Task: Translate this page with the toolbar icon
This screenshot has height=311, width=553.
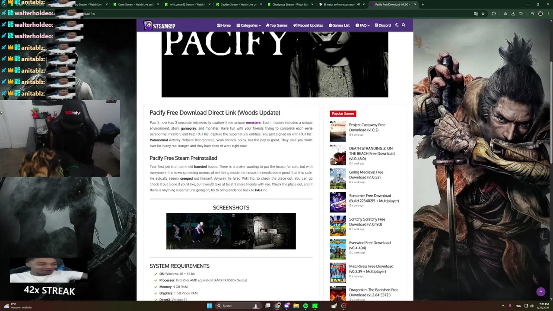Action: [476, 13]
